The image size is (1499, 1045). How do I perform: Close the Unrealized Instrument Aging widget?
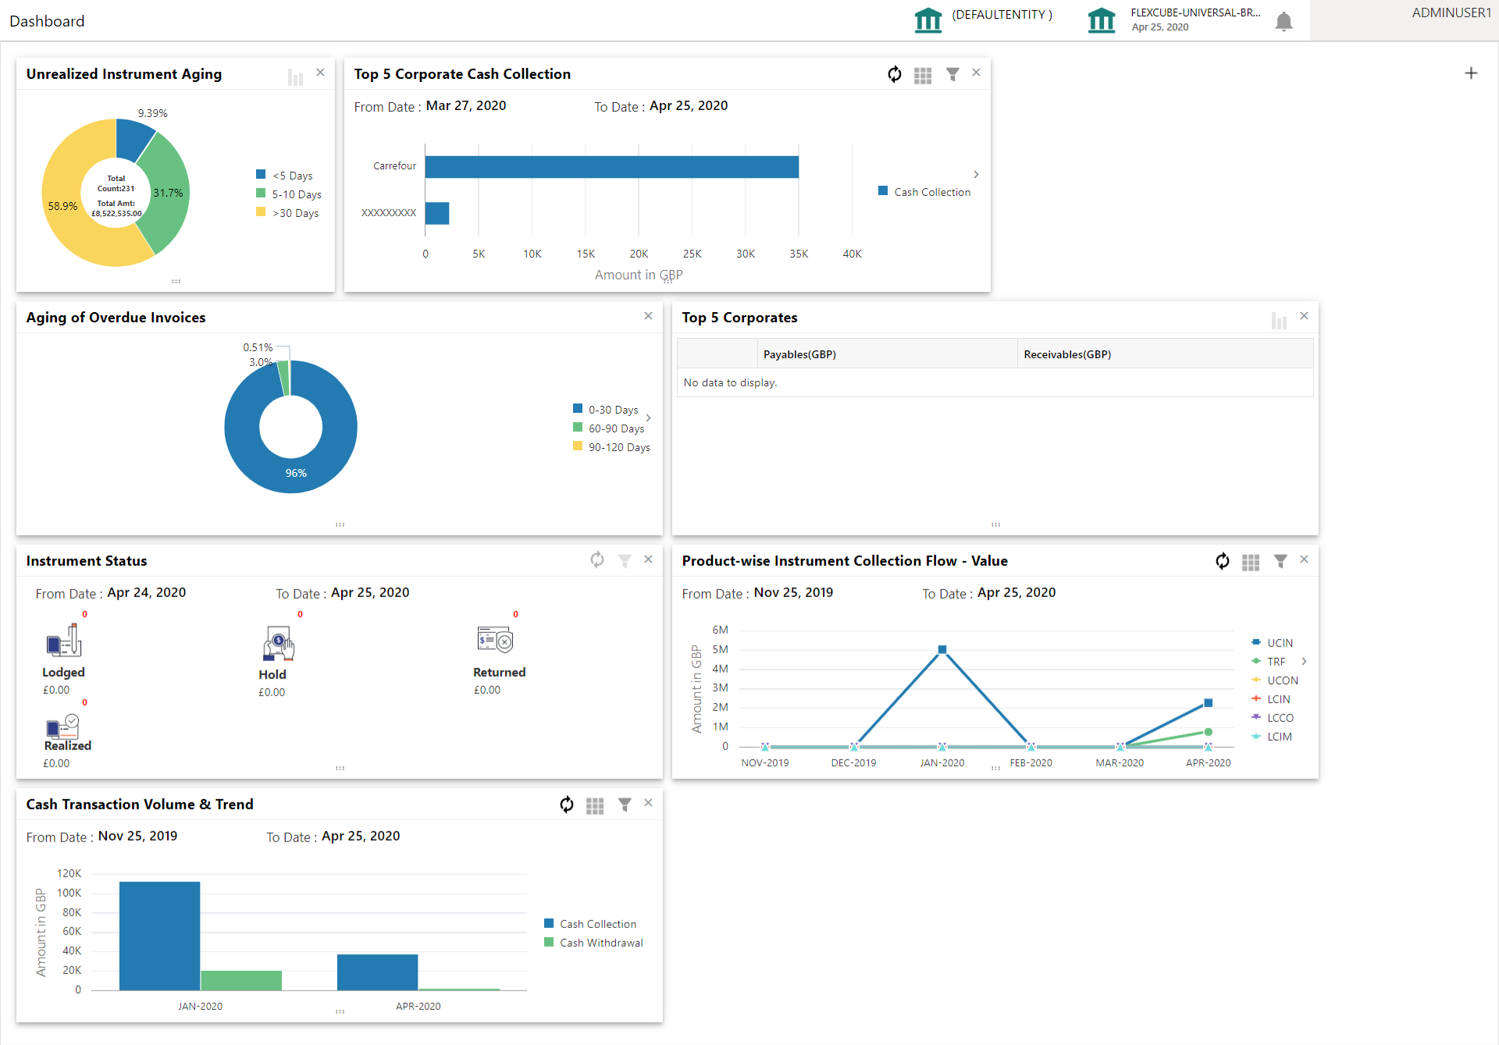click(320, 73)
